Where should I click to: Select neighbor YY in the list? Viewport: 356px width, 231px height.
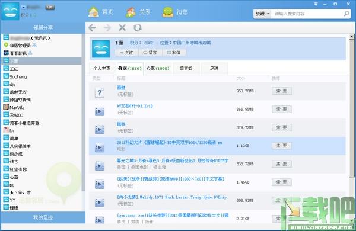point(42,200)
